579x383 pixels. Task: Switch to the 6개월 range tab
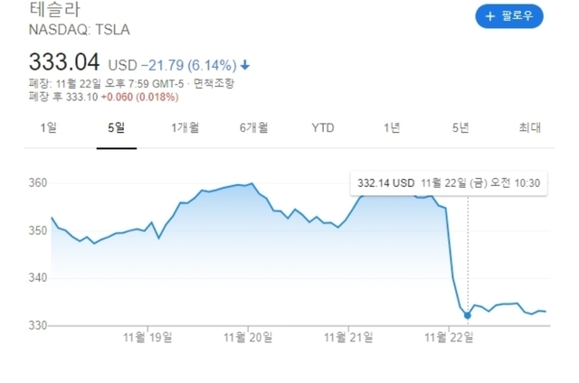click(x=254, y=127)
